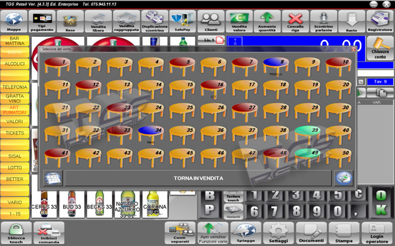
Task: Click TORNA IN VENDITA button
Action: 198,178
